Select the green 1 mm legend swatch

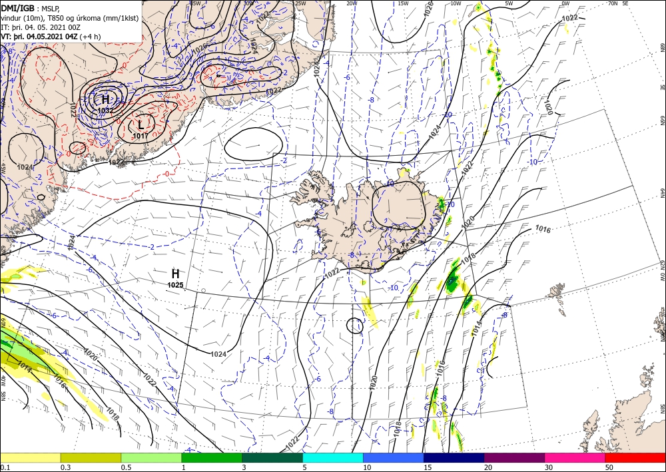212,457
